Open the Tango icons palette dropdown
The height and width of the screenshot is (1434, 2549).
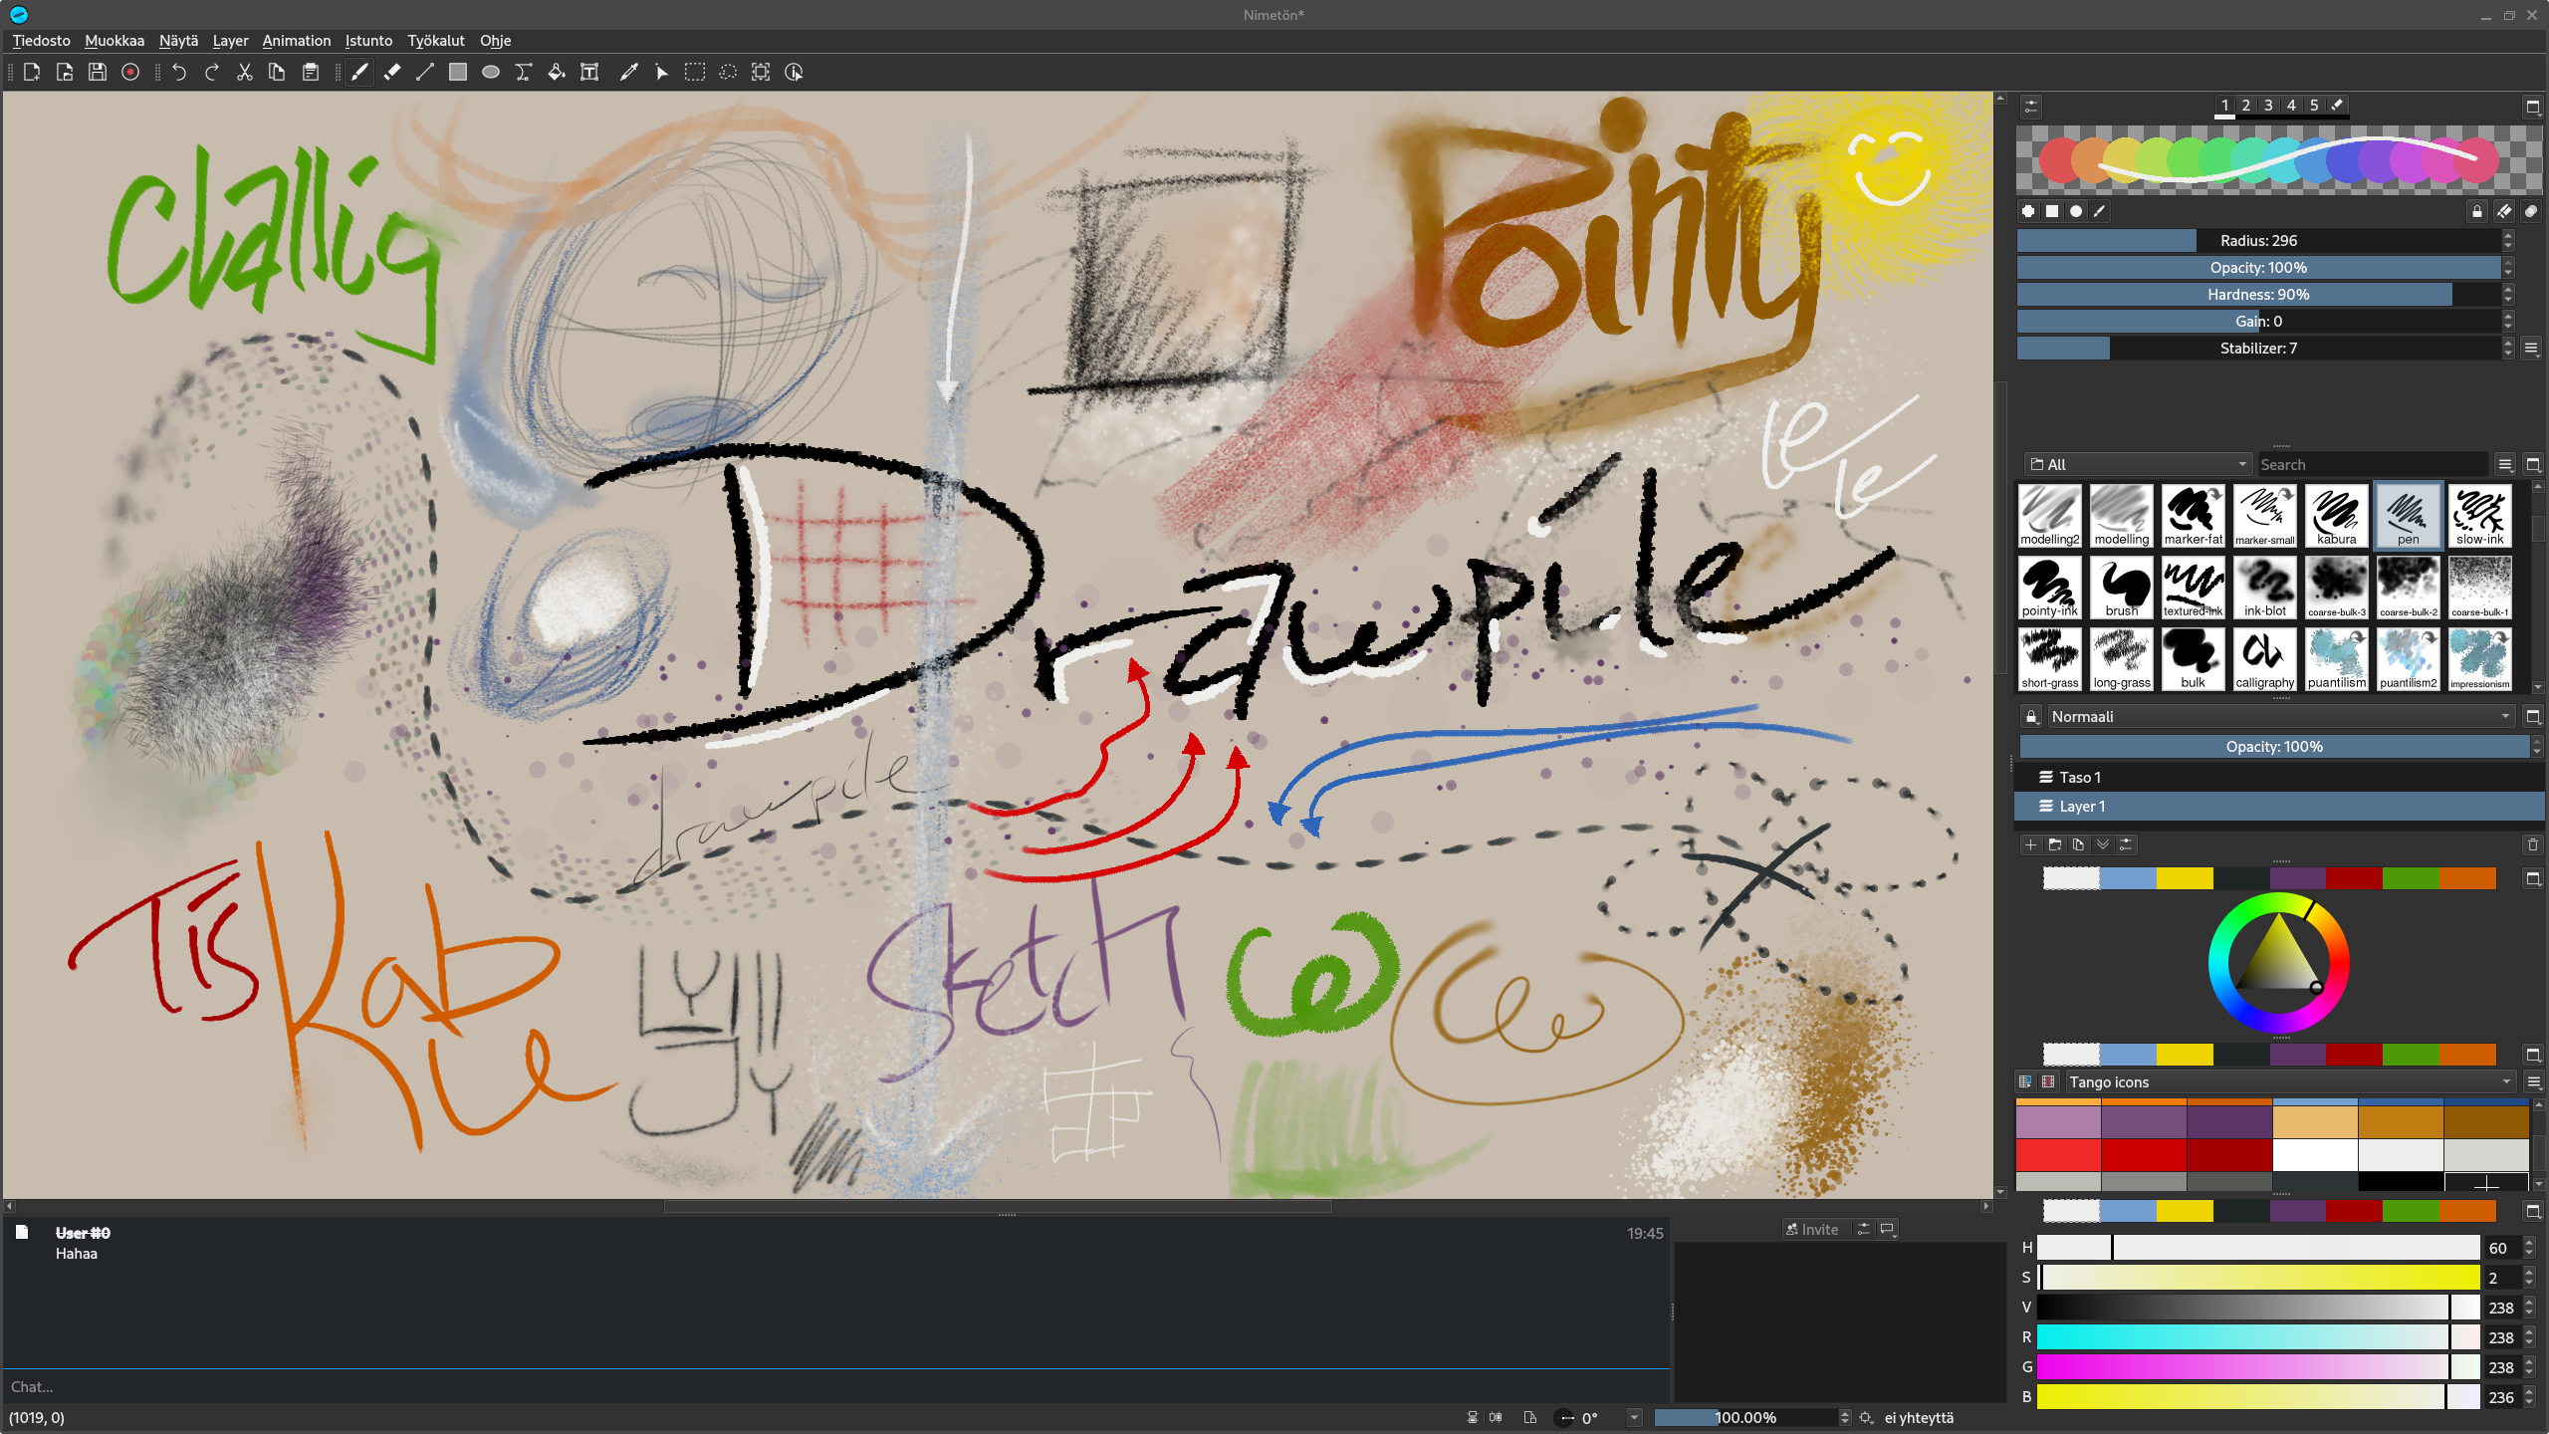pyautogui.click(x=2287, y=1081)
